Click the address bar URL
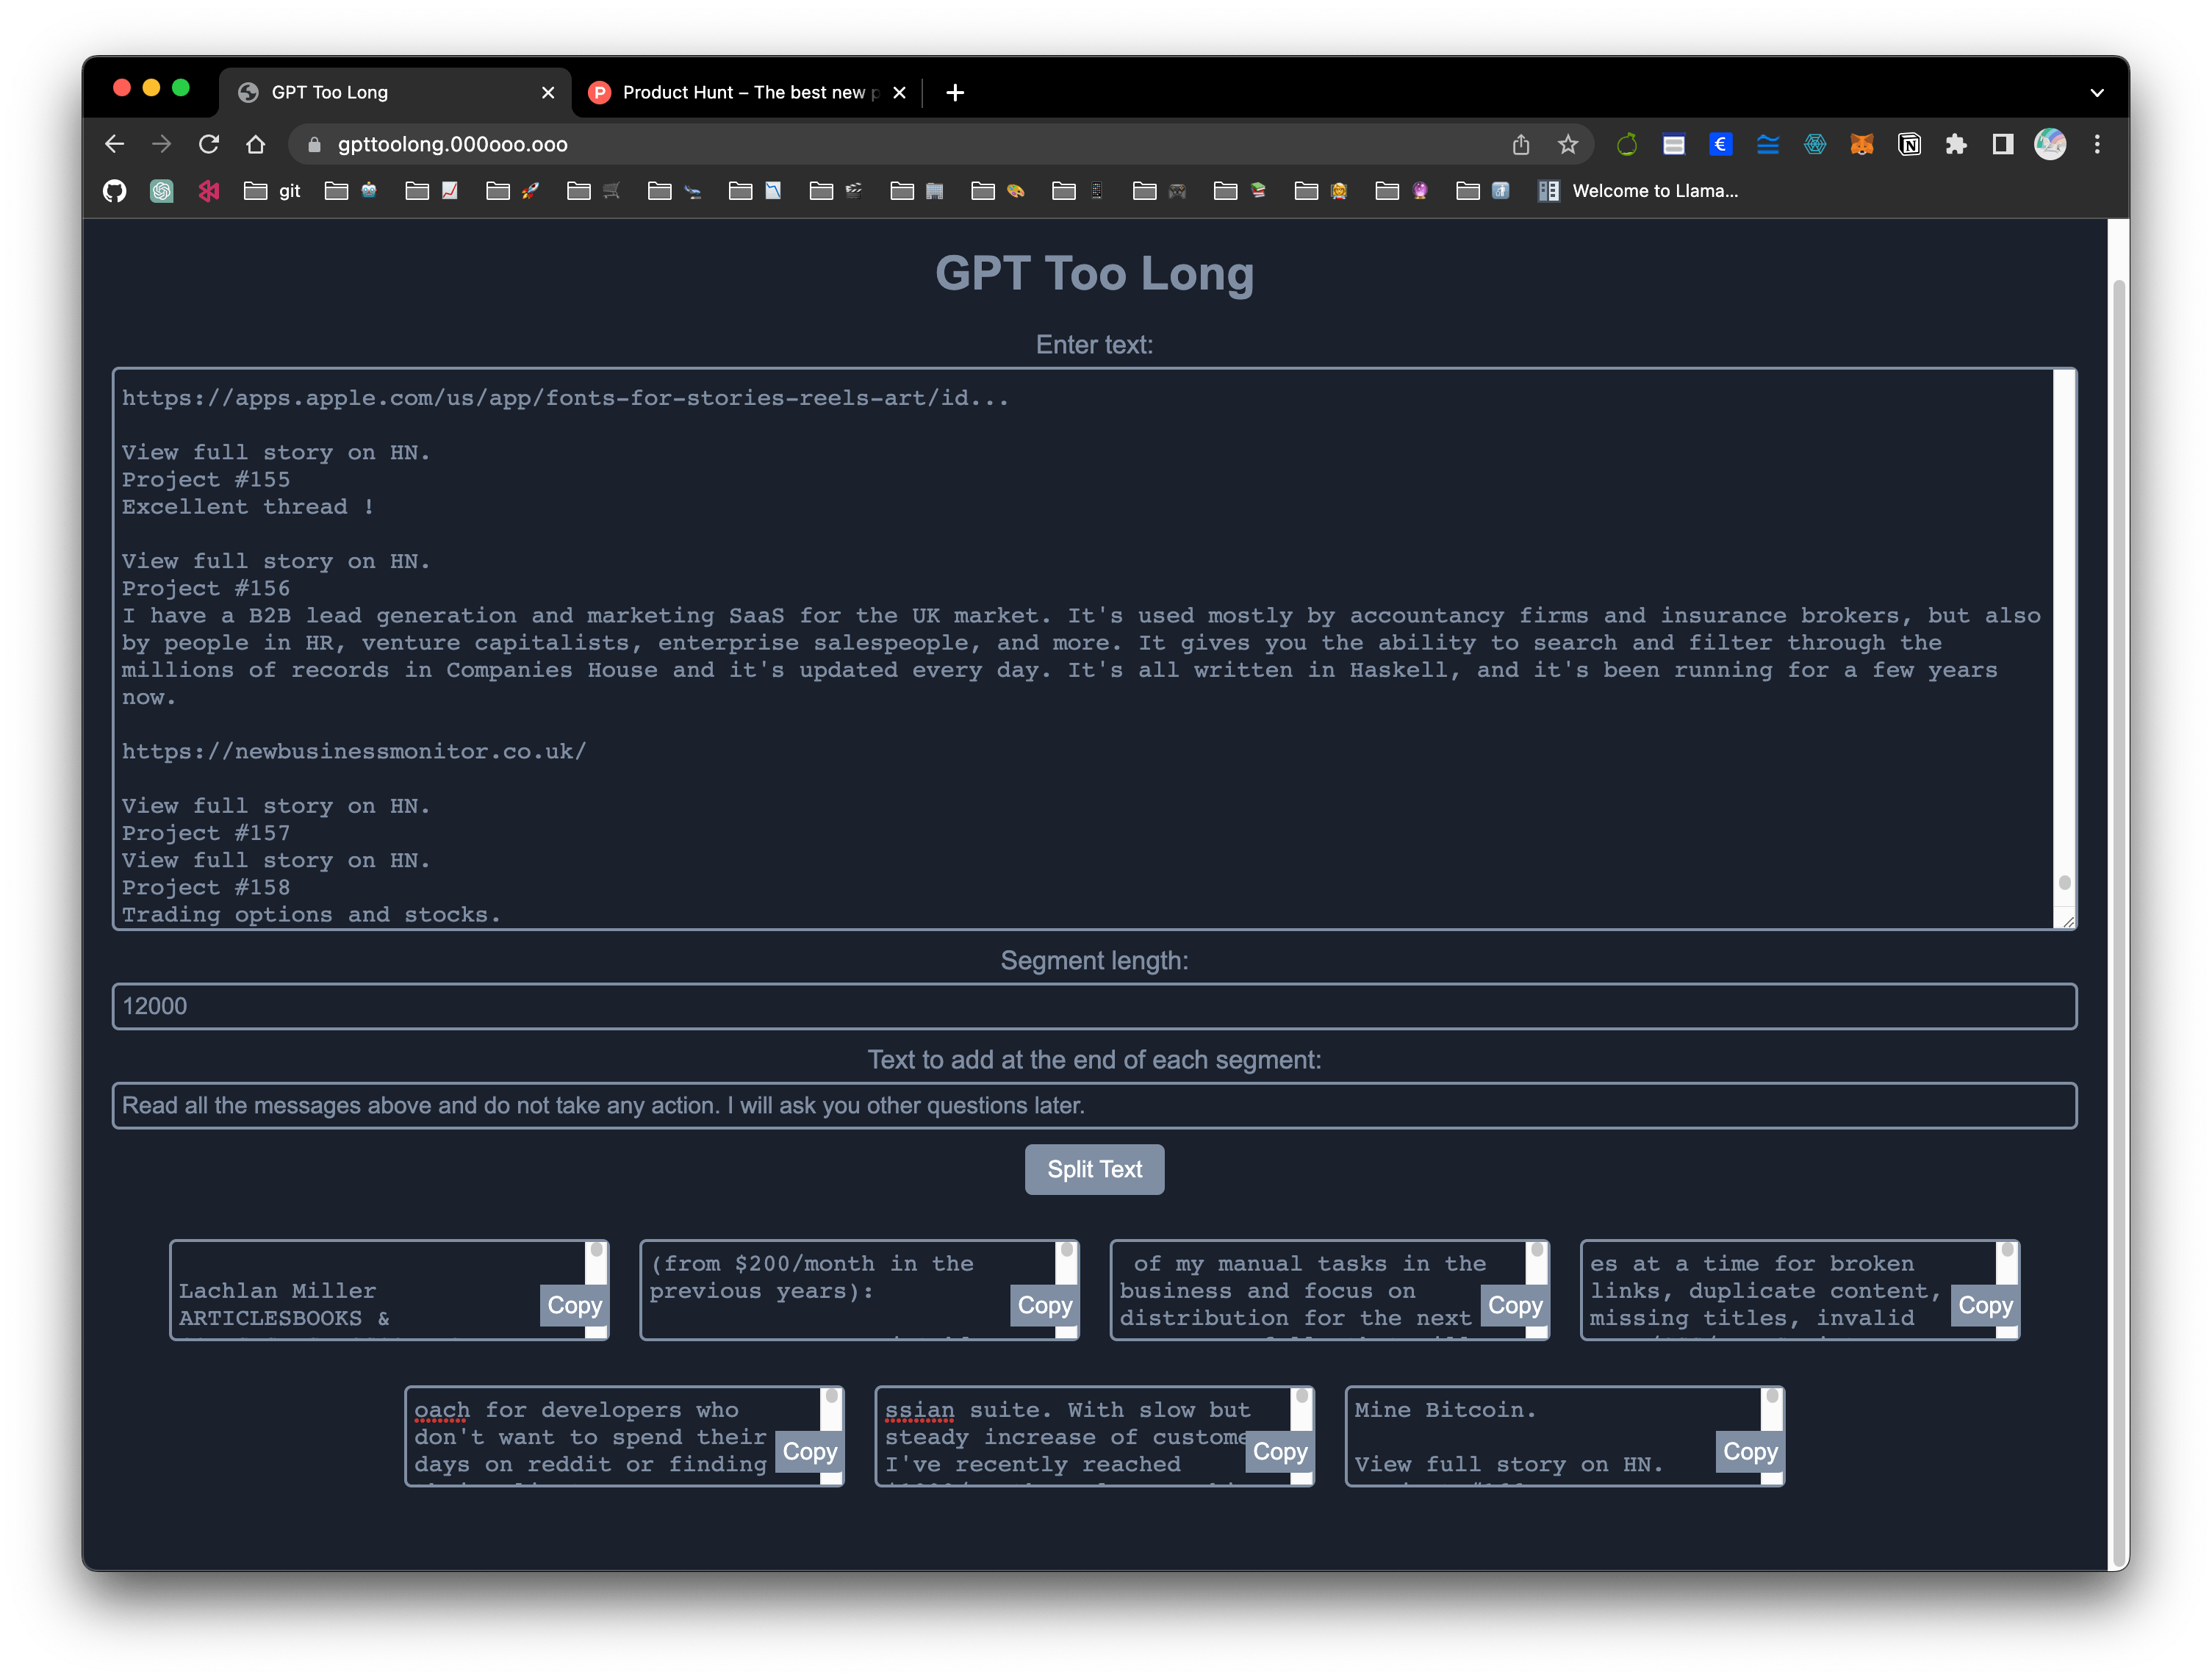Image resolution: width=2212 pixels, height=1680 pixels. 452,145
